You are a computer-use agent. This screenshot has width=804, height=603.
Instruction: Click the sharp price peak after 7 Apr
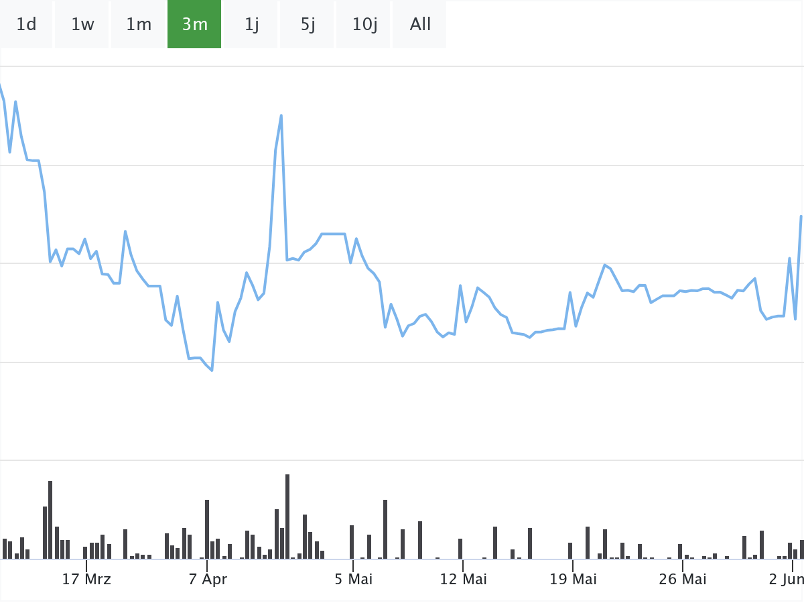281,116
